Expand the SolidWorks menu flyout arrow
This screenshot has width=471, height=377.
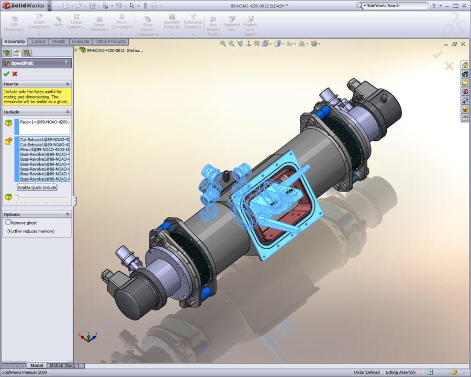pos(49,6)
